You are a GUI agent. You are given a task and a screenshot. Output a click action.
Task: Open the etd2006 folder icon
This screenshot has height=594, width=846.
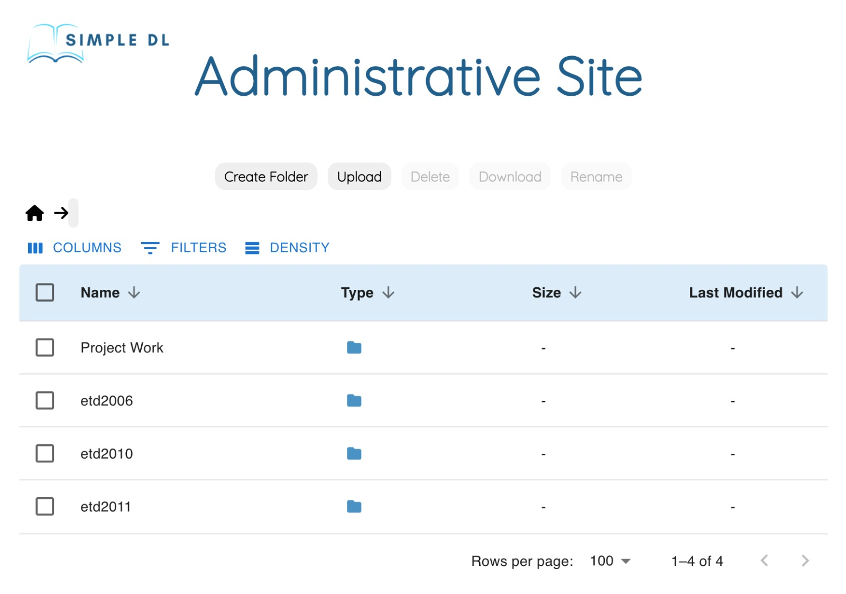click(x=354, y=400)
